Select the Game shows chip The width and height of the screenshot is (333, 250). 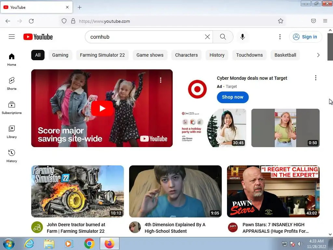tap(150, 55)
